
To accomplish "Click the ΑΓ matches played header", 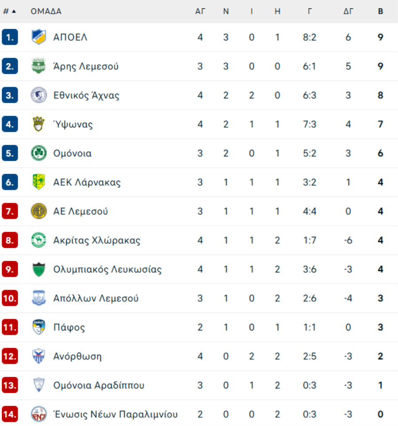I will pos(200,12).
